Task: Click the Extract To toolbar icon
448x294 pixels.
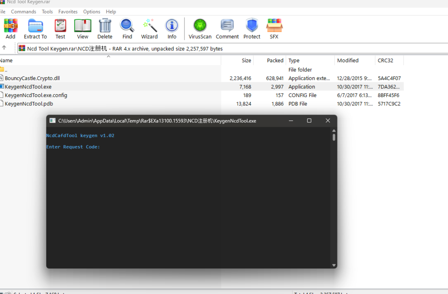Action: pos(35,27)
